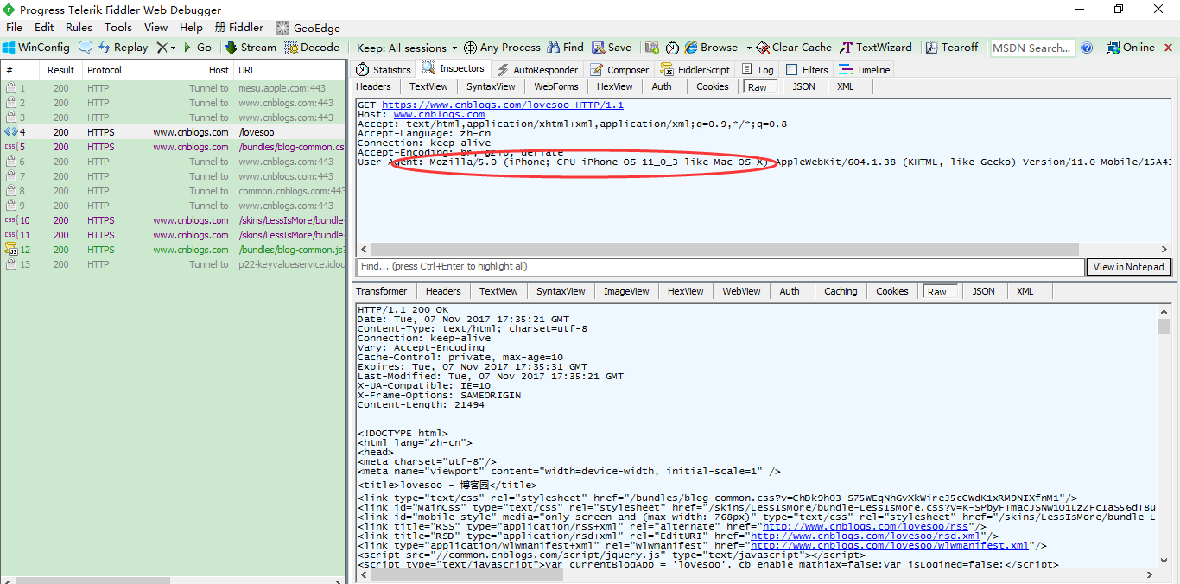Sort sessions by Protocol column header
This screenshot has height=584, width=1180.
click(105, 70)
